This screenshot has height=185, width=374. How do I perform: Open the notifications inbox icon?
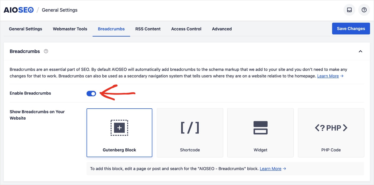tap(349, 10)
